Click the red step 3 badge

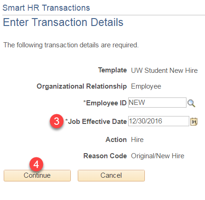click(56, 121)
